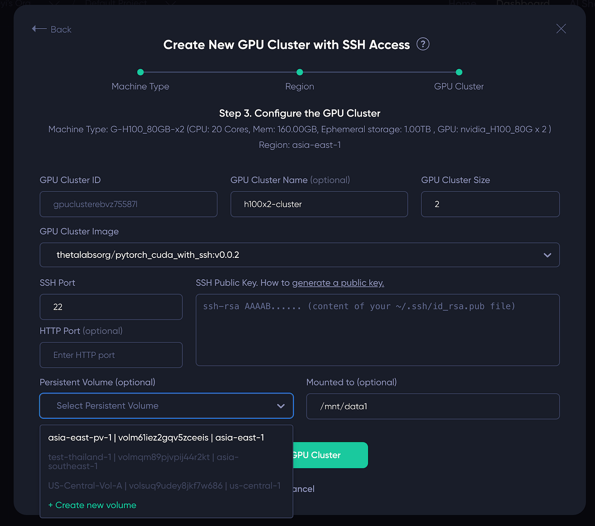
Task: Click the green GPU Cluster create button
Action: [330, 455]
